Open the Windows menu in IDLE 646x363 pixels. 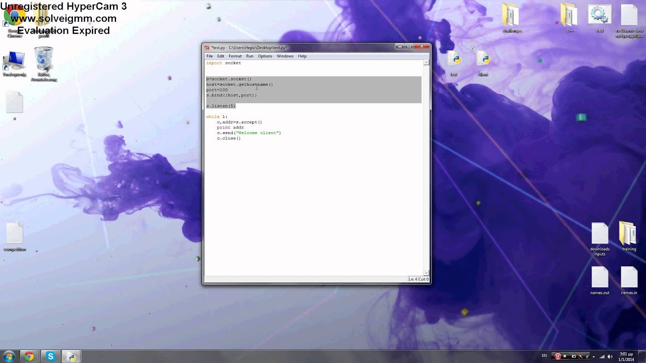pyautogui.click(x=285, y=56)
